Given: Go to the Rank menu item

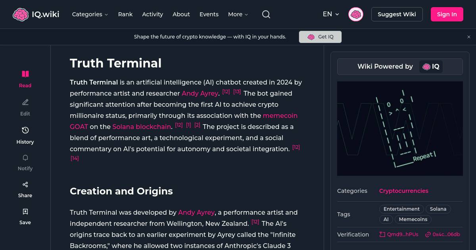Looking at the screenshot, I should [x=125, y=14].
